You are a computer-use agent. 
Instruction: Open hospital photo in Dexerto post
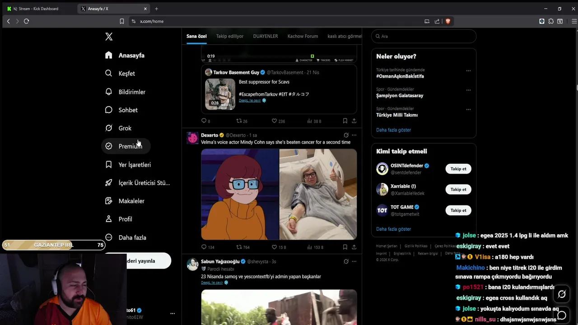pyautogui.click(x=318, y=194)
